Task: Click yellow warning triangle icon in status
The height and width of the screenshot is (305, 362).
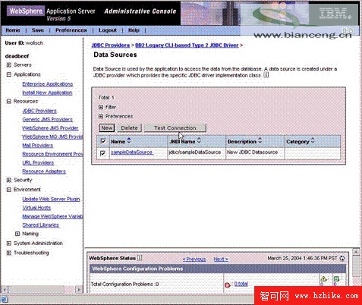Action: tap(323, 278)
